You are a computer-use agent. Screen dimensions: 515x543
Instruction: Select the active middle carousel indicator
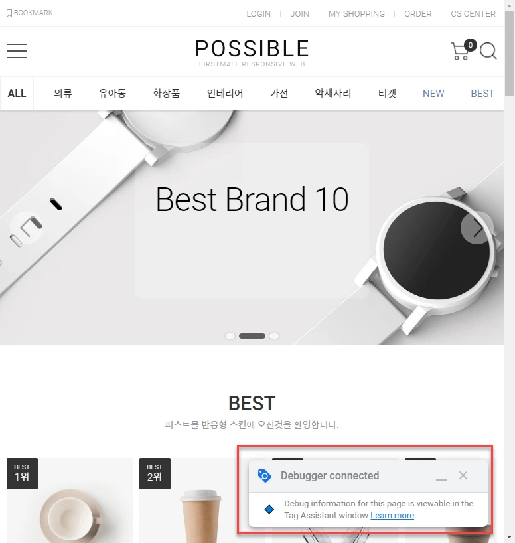coord(252,336)
